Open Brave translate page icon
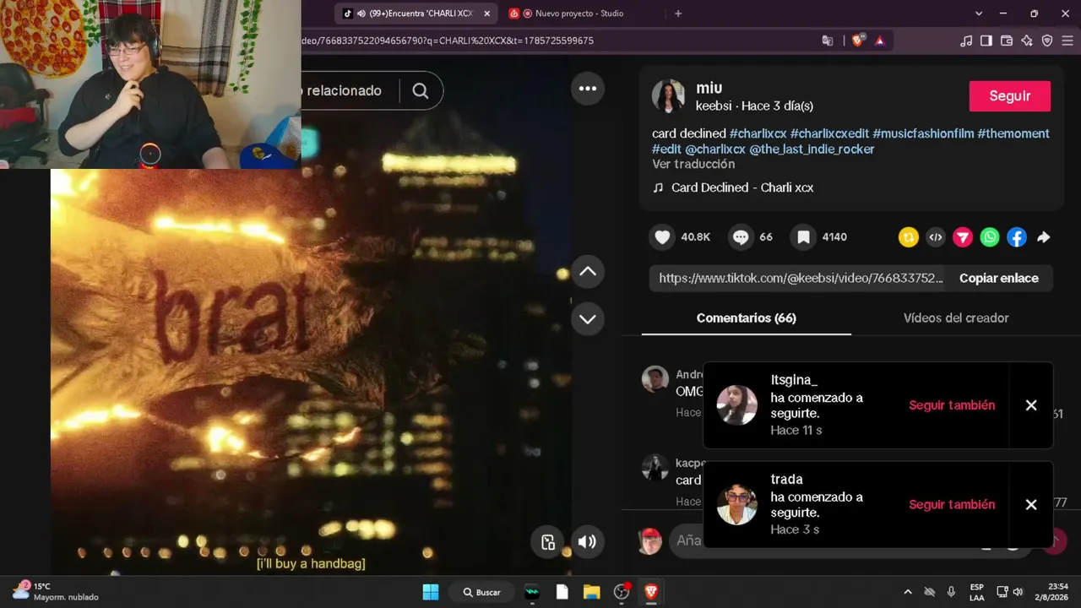The image size is (1081, 608). point(828,41)
